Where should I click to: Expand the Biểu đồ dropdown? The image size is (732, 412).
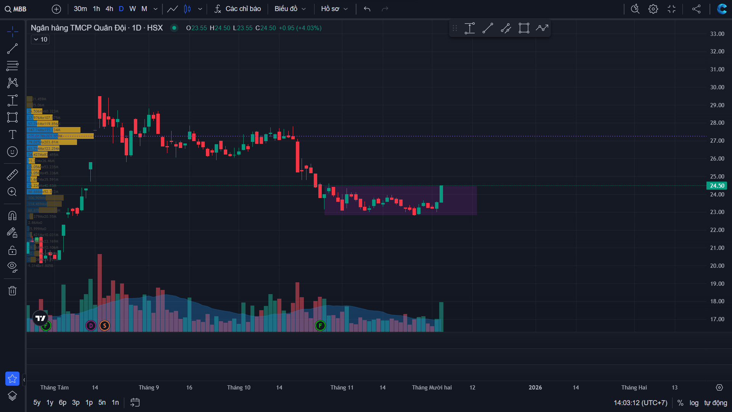tap(290, 9)
